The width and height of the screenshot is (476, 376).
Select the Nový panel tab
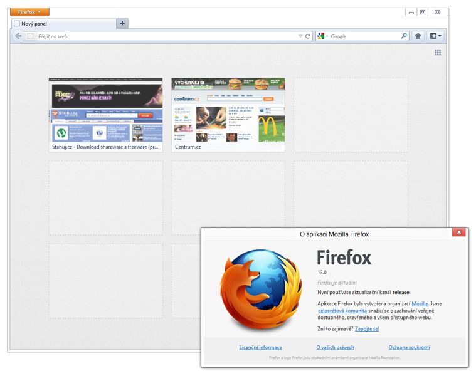tap(64, 24)
